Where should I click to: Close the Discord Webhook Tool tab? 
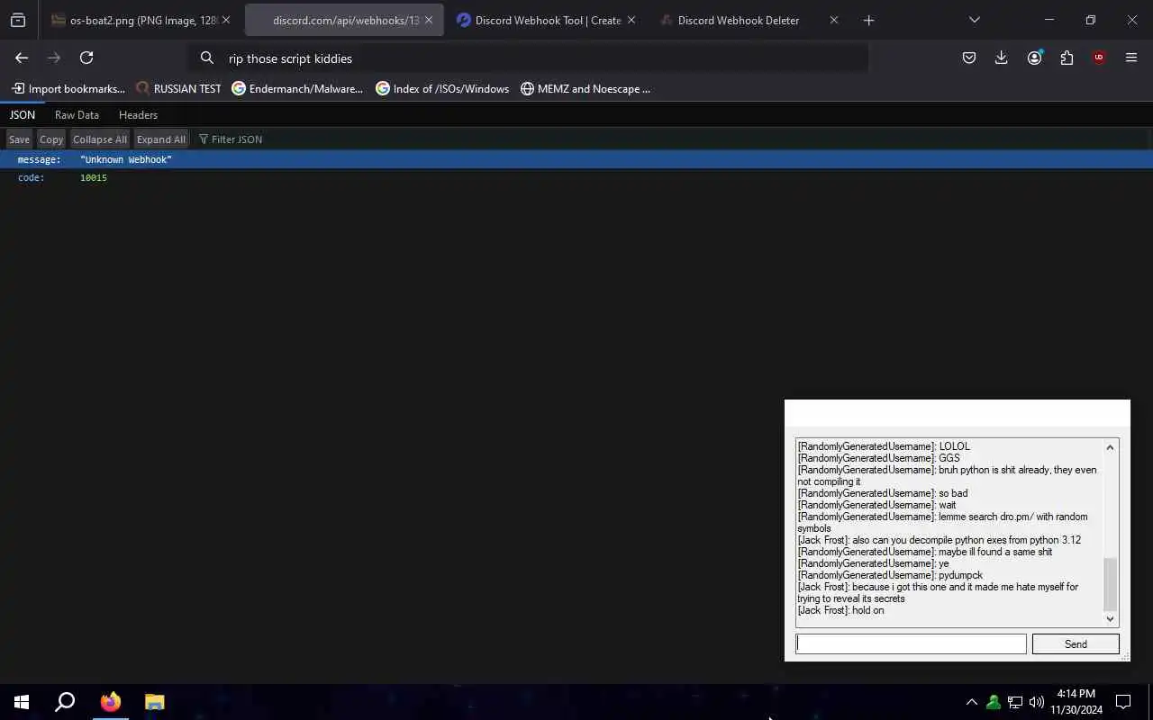pos(631,20)
